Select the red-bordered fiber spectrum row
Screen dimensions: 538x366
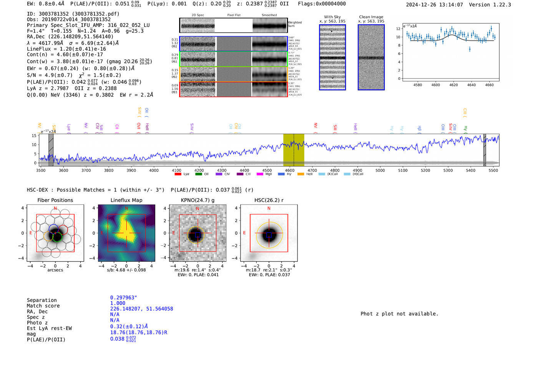tap(233, 89)
